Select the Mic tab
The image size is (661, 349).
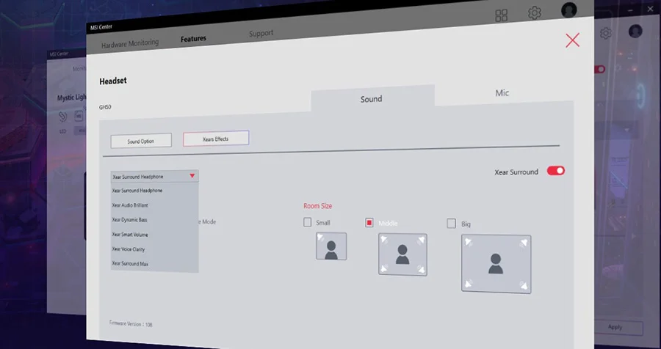[502, 93]
